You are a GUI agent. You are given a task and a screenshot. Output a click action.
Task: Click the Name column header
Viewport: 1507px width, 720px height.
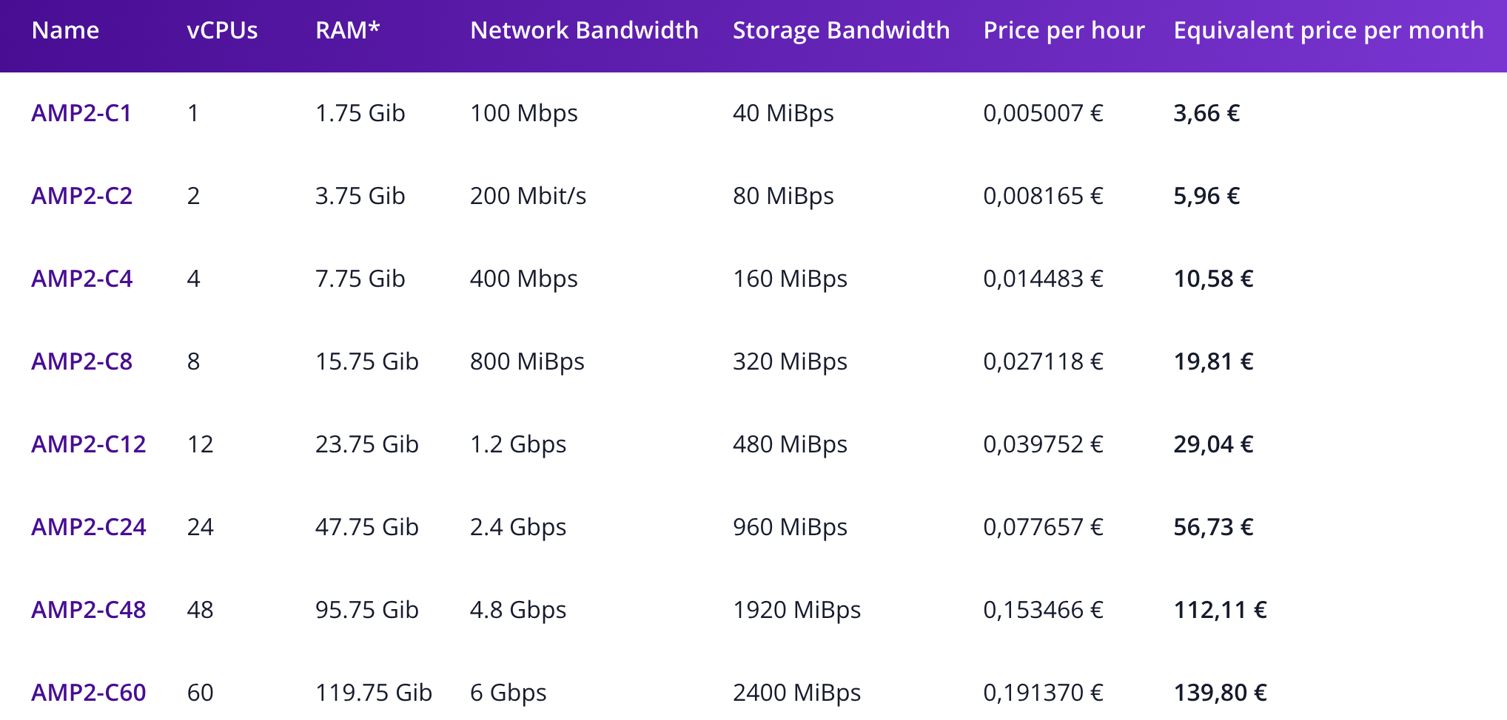point(66,30)
